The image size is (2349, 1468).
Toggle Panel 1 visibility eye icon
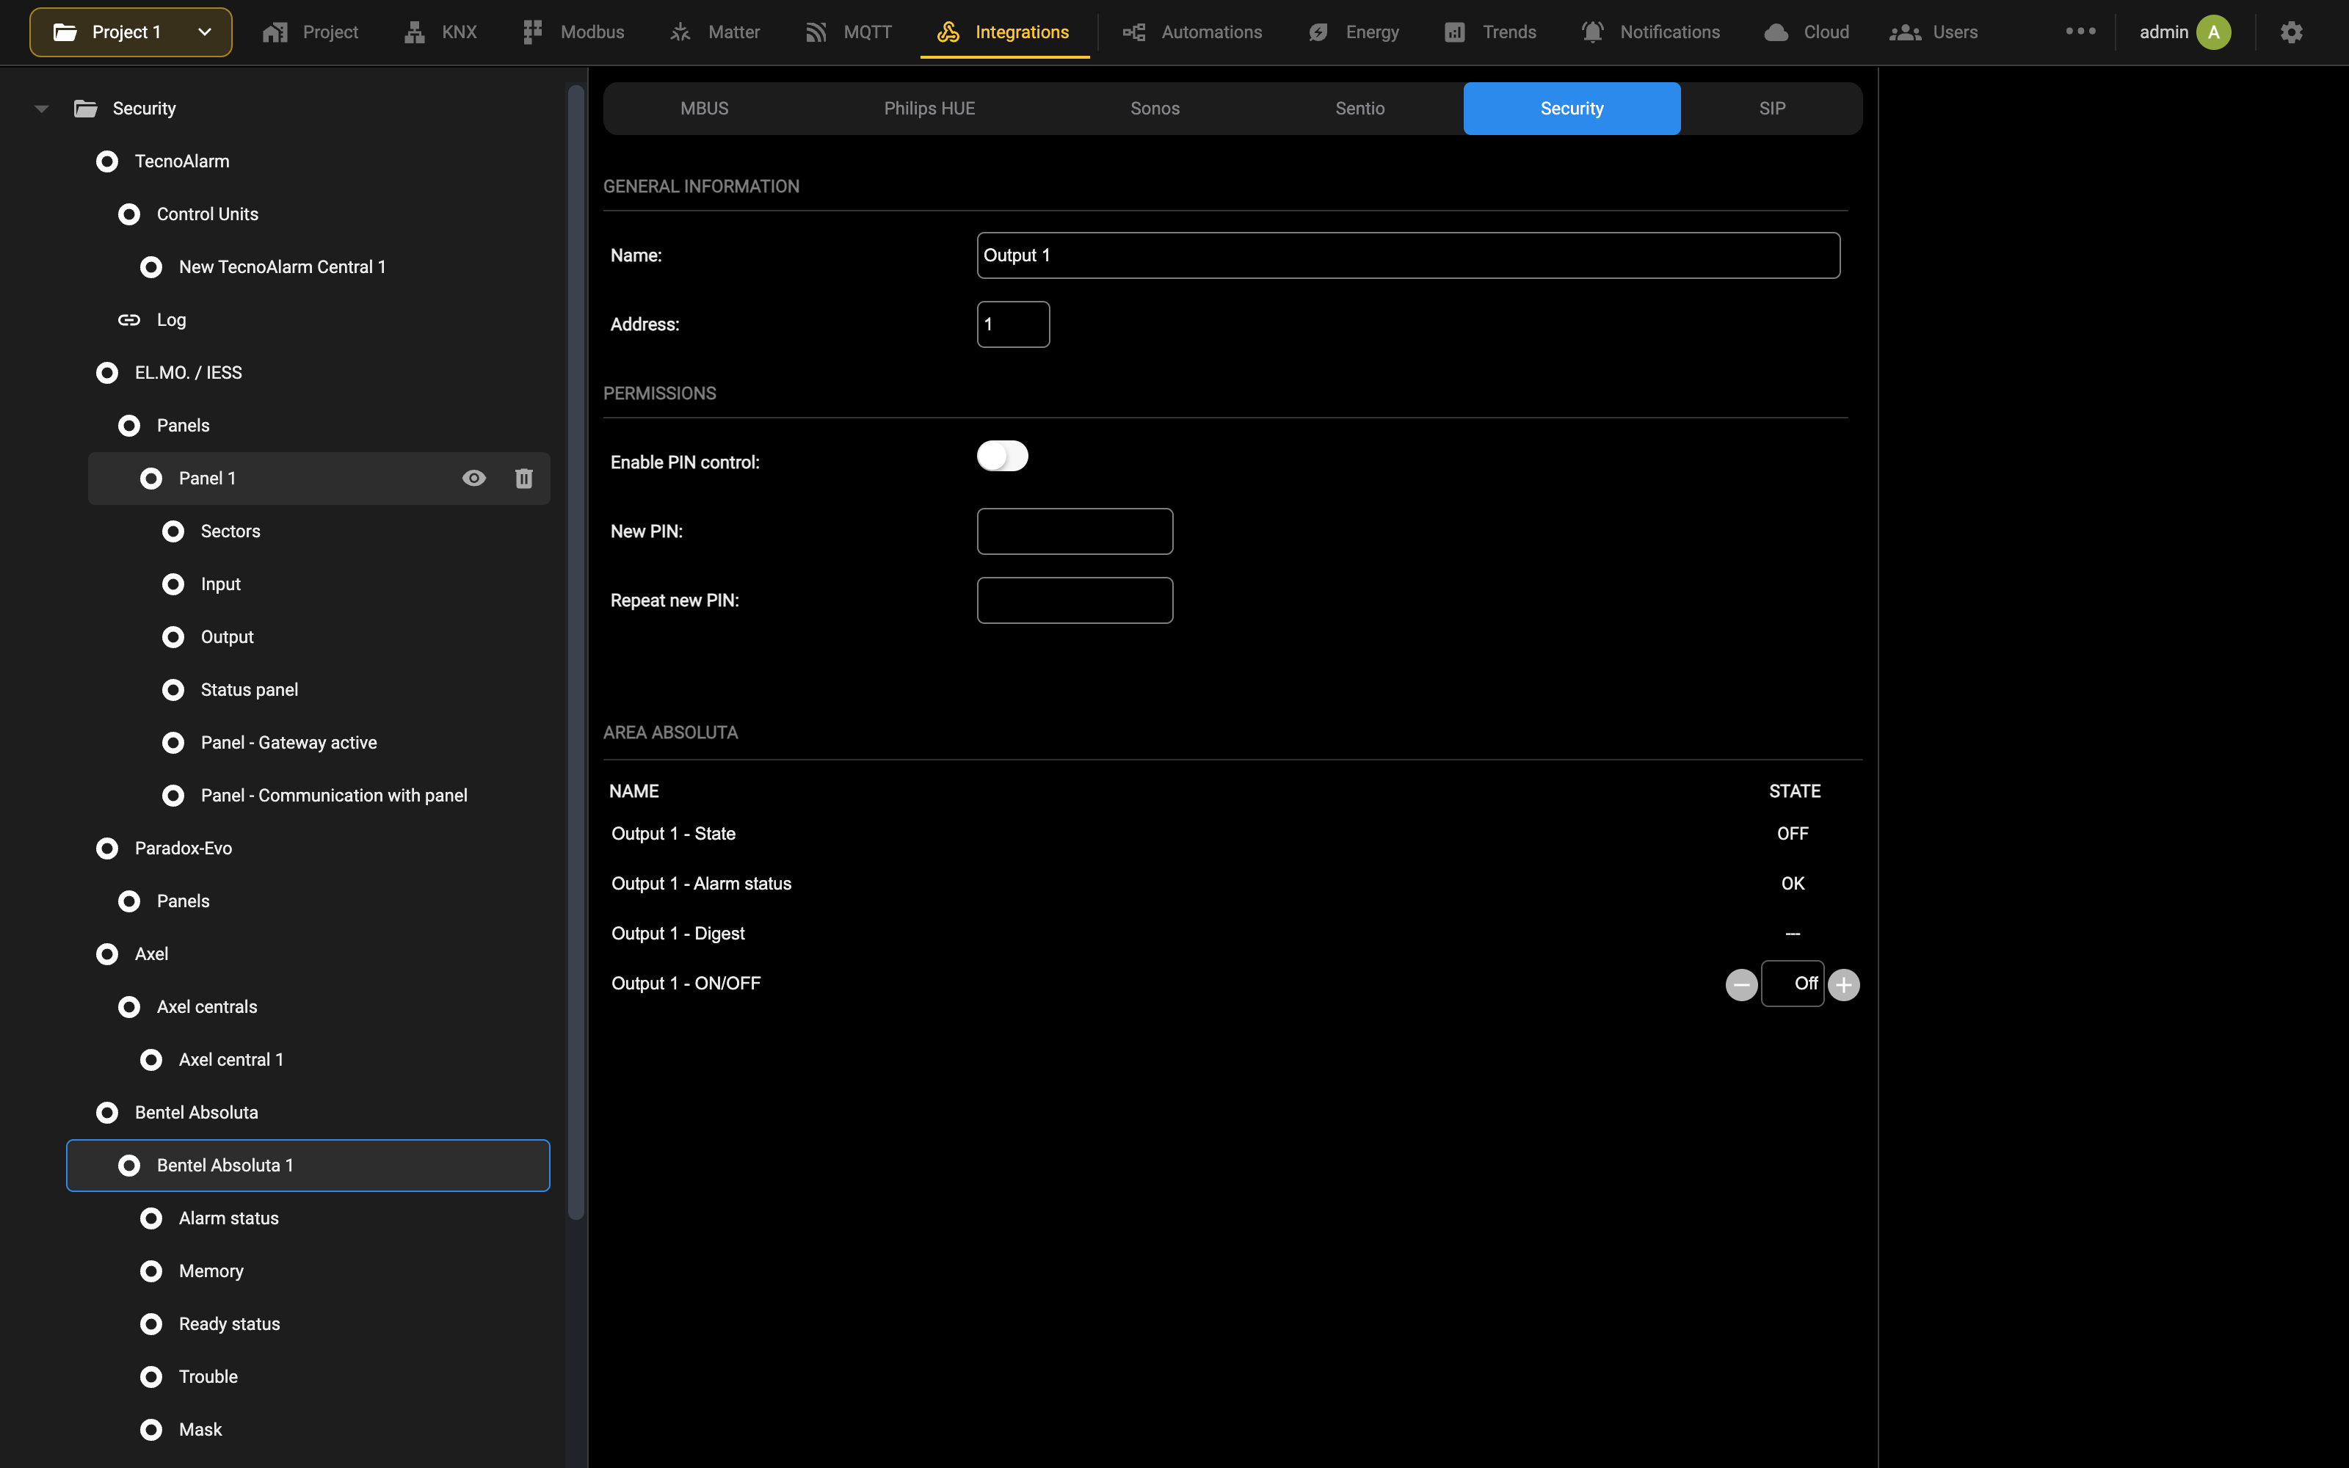click(x=473, y=479)
